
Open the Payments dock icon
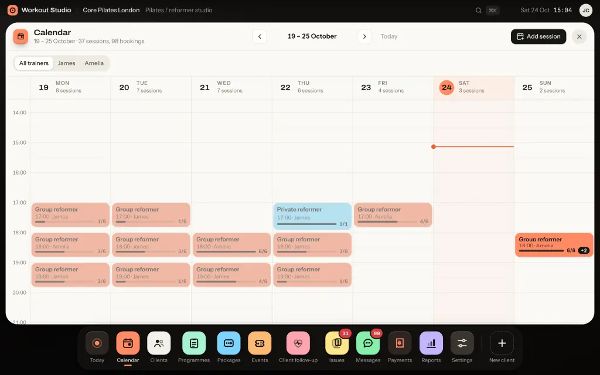(400, 343)
